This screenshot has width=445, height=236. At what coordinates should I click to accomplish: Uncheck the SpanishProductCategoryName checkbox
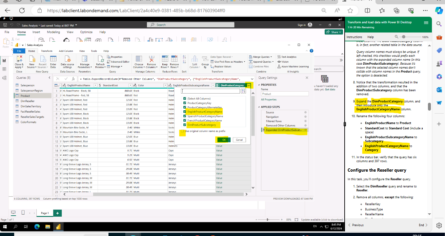click(185, 116)
